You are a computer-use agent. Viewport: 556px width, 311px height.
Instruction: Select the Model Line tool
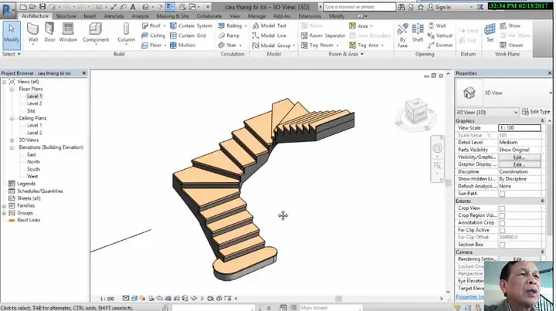269,35
